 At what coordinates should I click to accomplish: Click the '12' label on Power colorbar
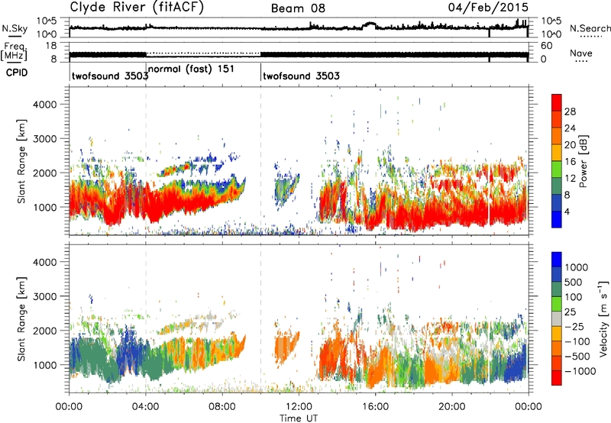570,179
